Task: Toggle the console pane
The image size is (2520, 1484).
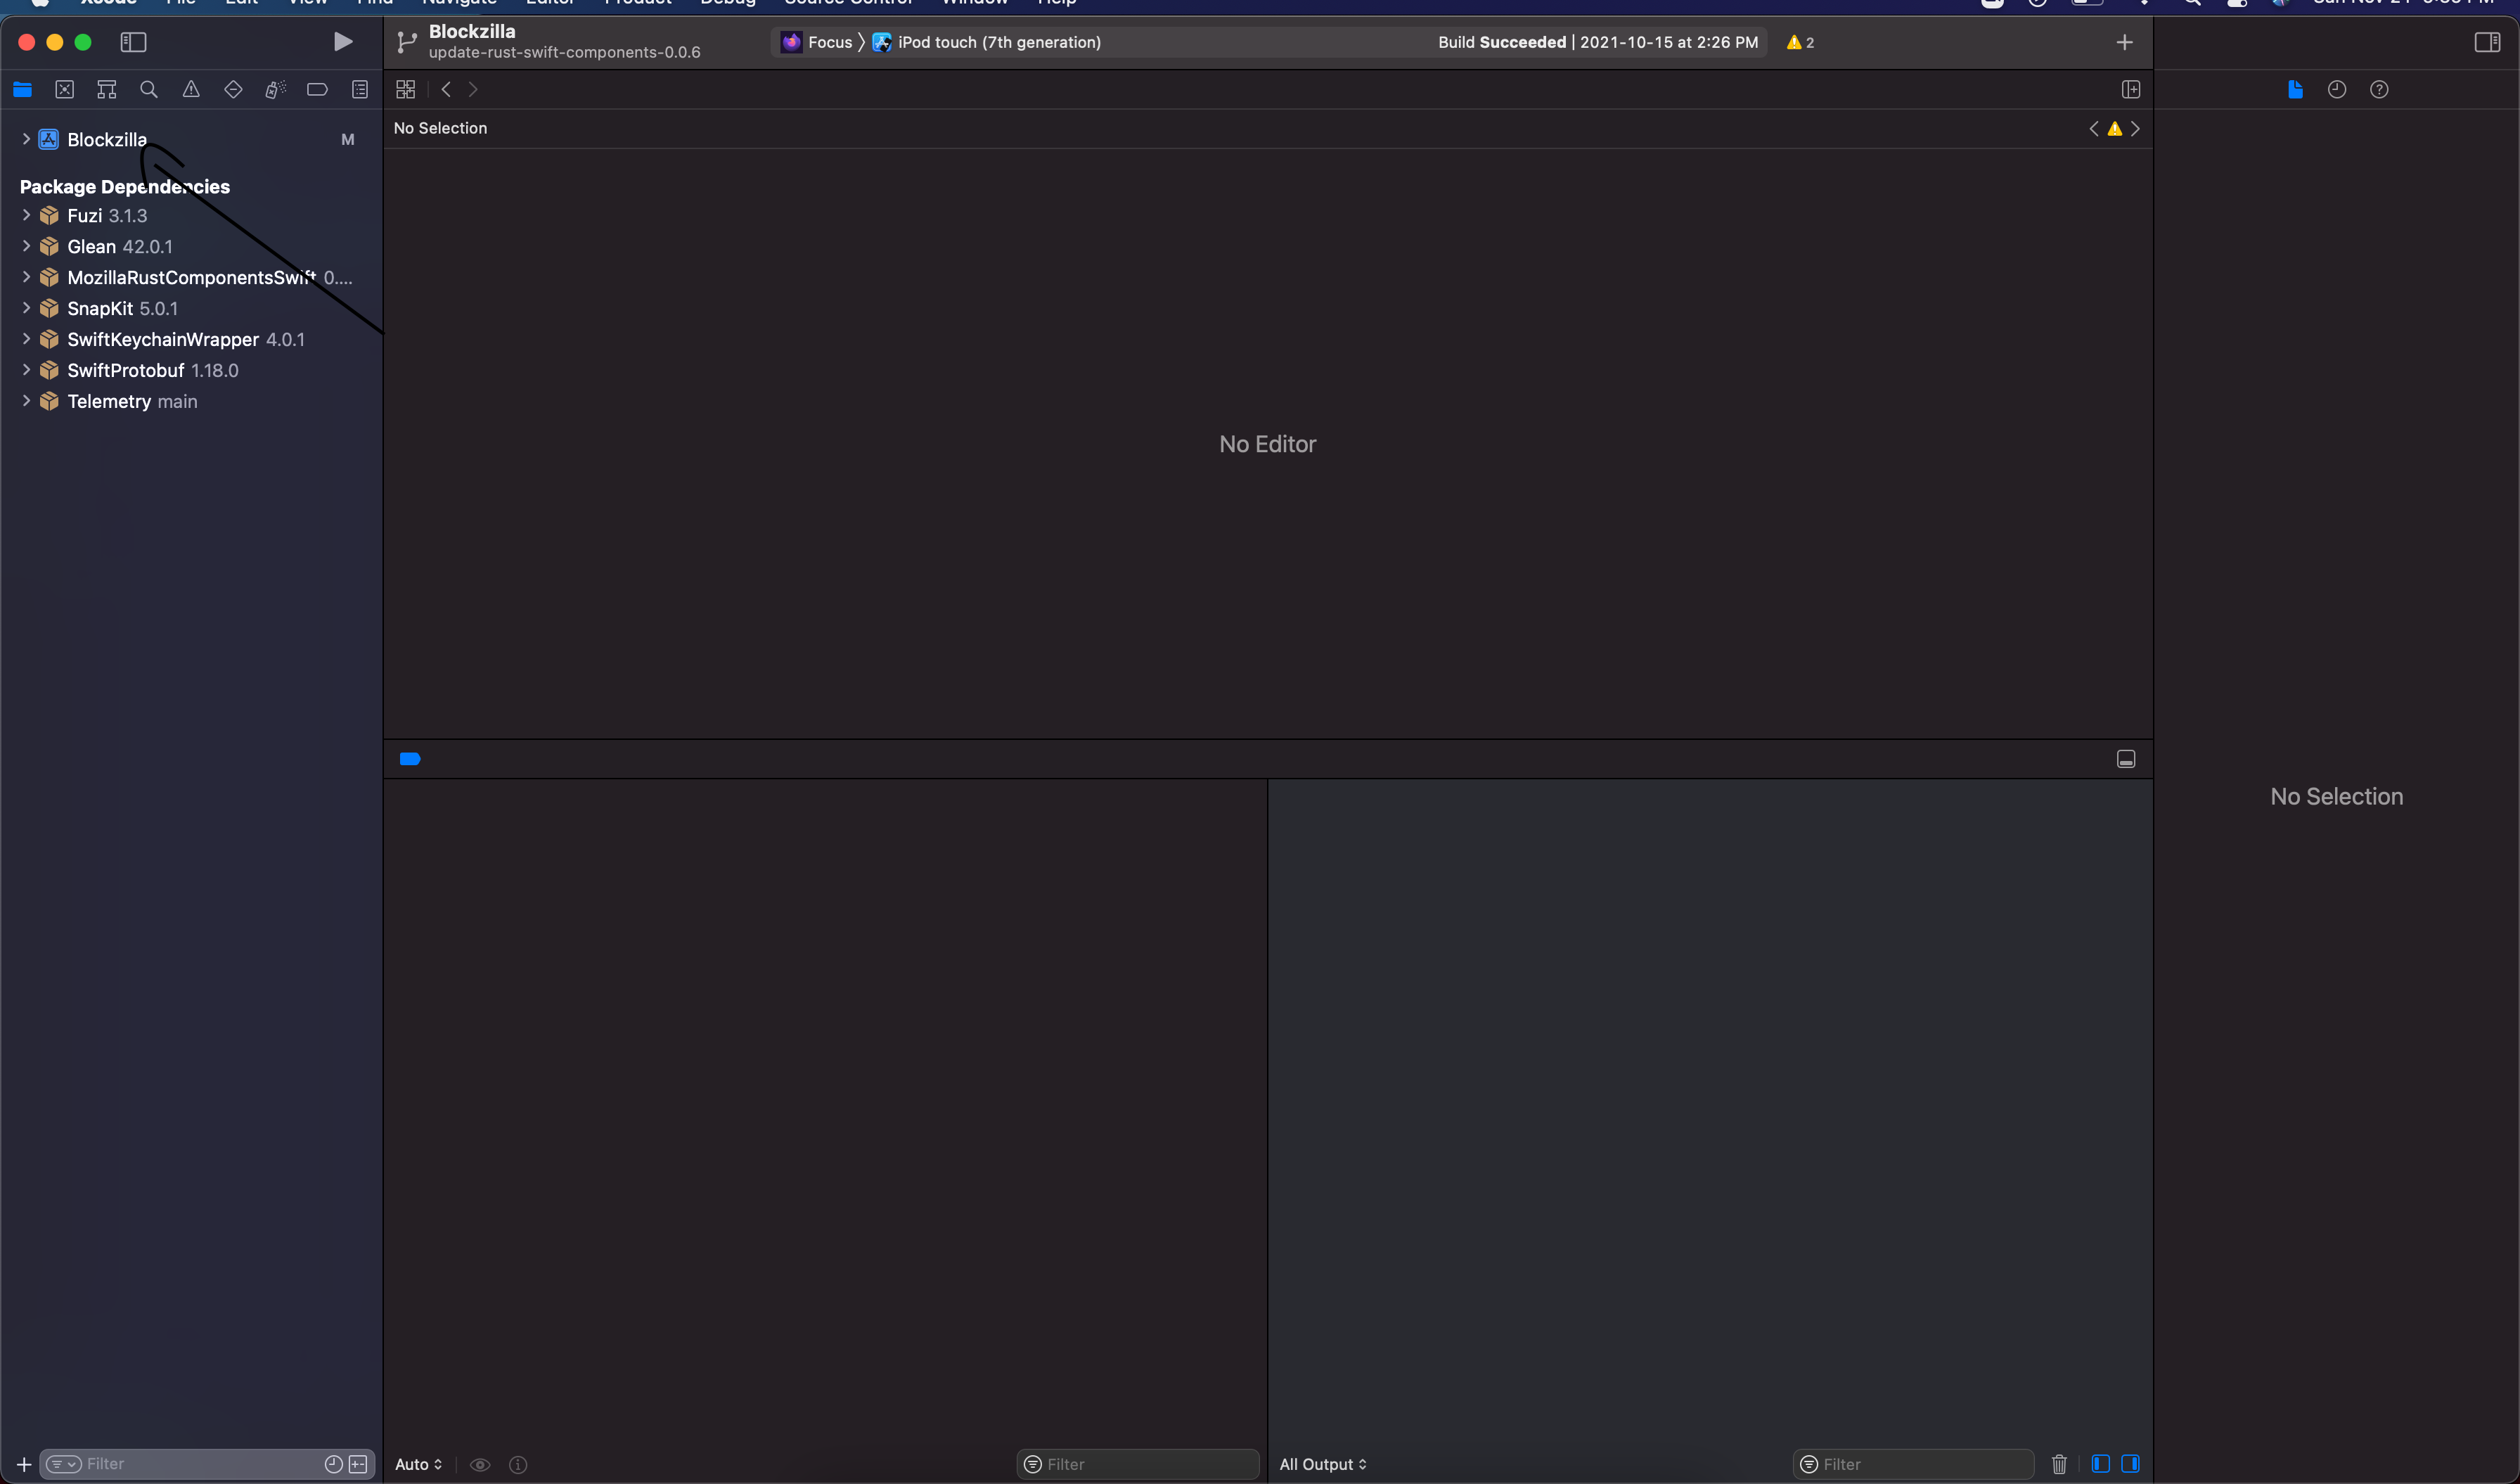Action: 2131,1464
